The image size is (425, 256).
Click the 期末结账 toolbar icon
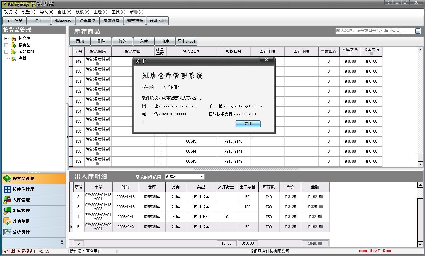click(x=136, y=20)
